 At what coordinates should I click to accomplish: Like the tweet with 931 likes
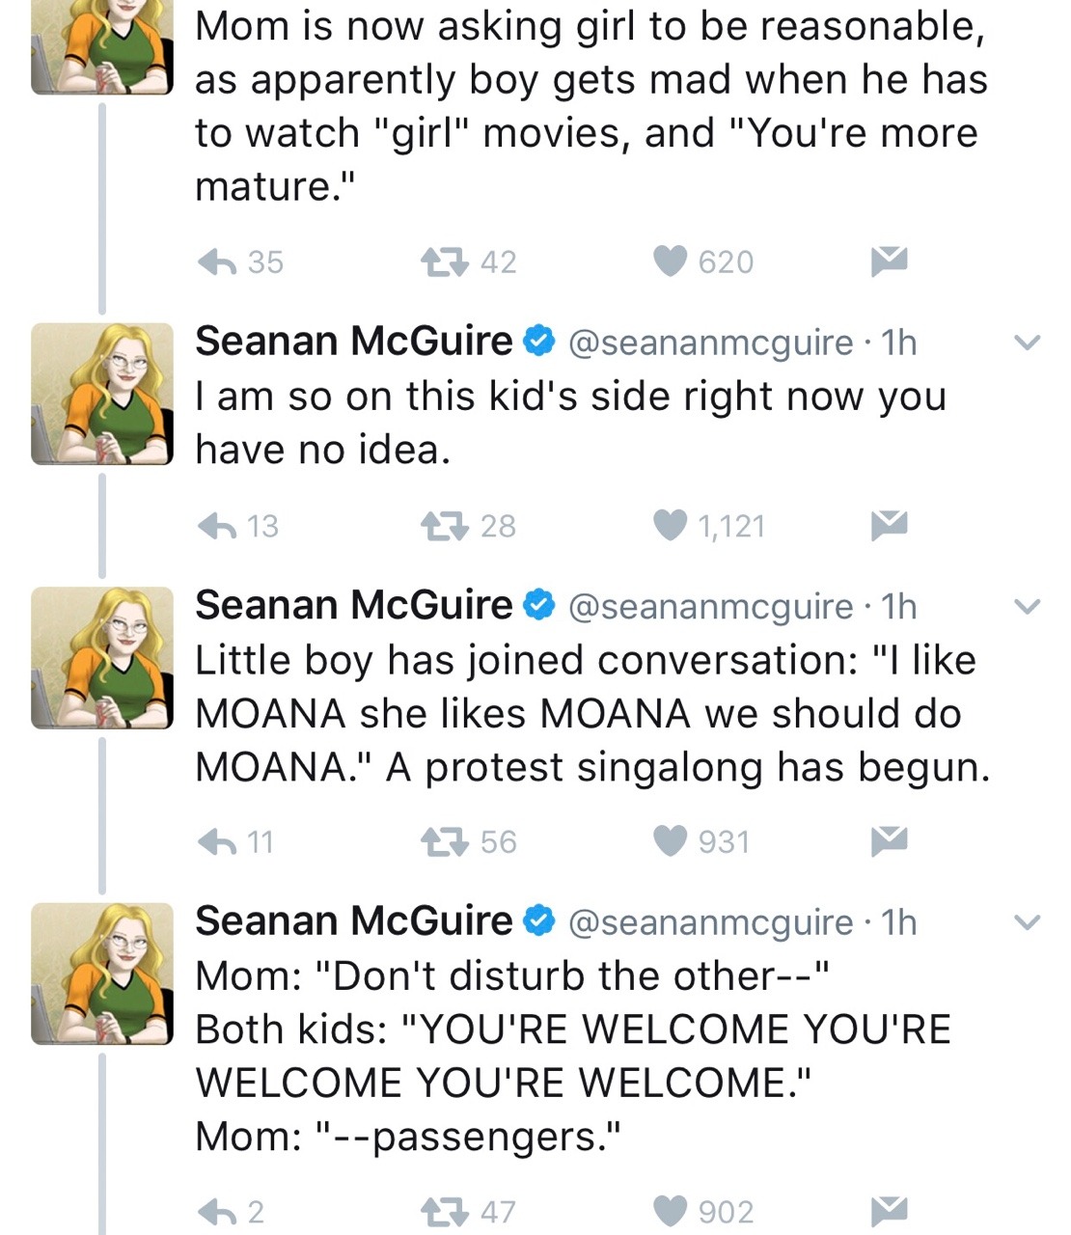tap(670, 842)
